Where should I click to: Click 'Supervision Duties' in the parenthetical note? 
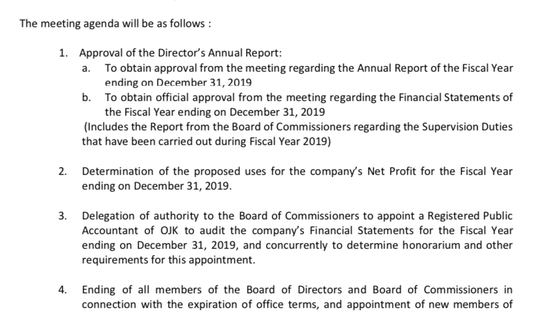[467, 127]
